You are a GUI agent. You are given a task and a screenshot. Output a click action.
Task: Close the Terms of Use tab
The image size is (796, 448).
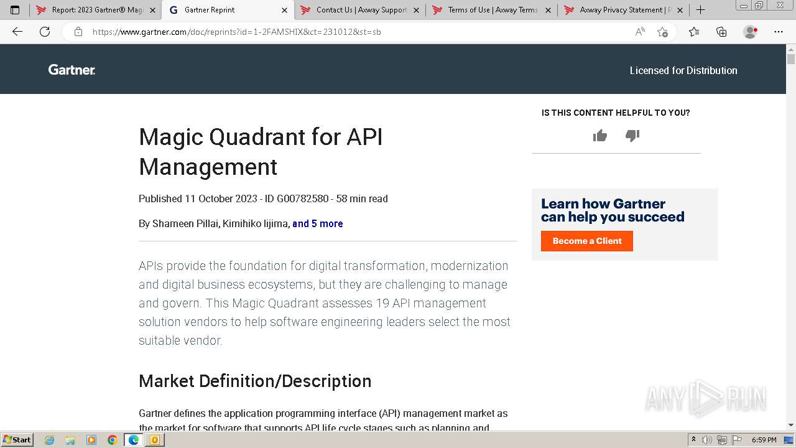pyautogui.click(x=548, y=10)
